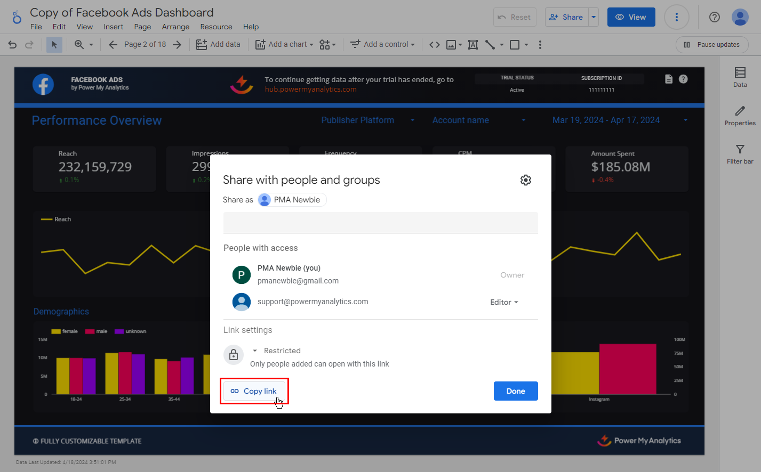
Task: Open the Data panel icon
Action: pyautogui.click(x=740, y=77)
